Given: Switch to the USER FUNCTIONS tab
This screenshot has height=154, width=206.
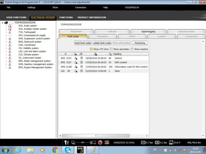Looking at the screenshot, I should pyautogui.click(x=16, y=17).
